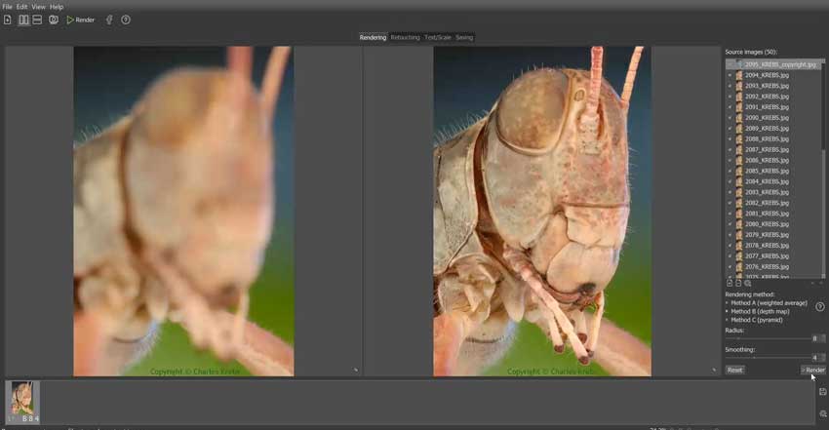The image size is (829, 430).
Task: Select 2077_KREBS.jpg in source list
Action: point(767,256)
